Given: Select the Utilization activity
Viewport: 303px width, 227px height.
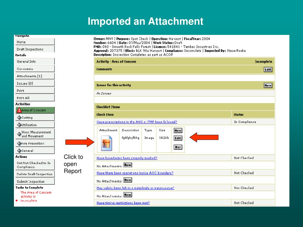Looking at the screenshot, I should [35, 125].
